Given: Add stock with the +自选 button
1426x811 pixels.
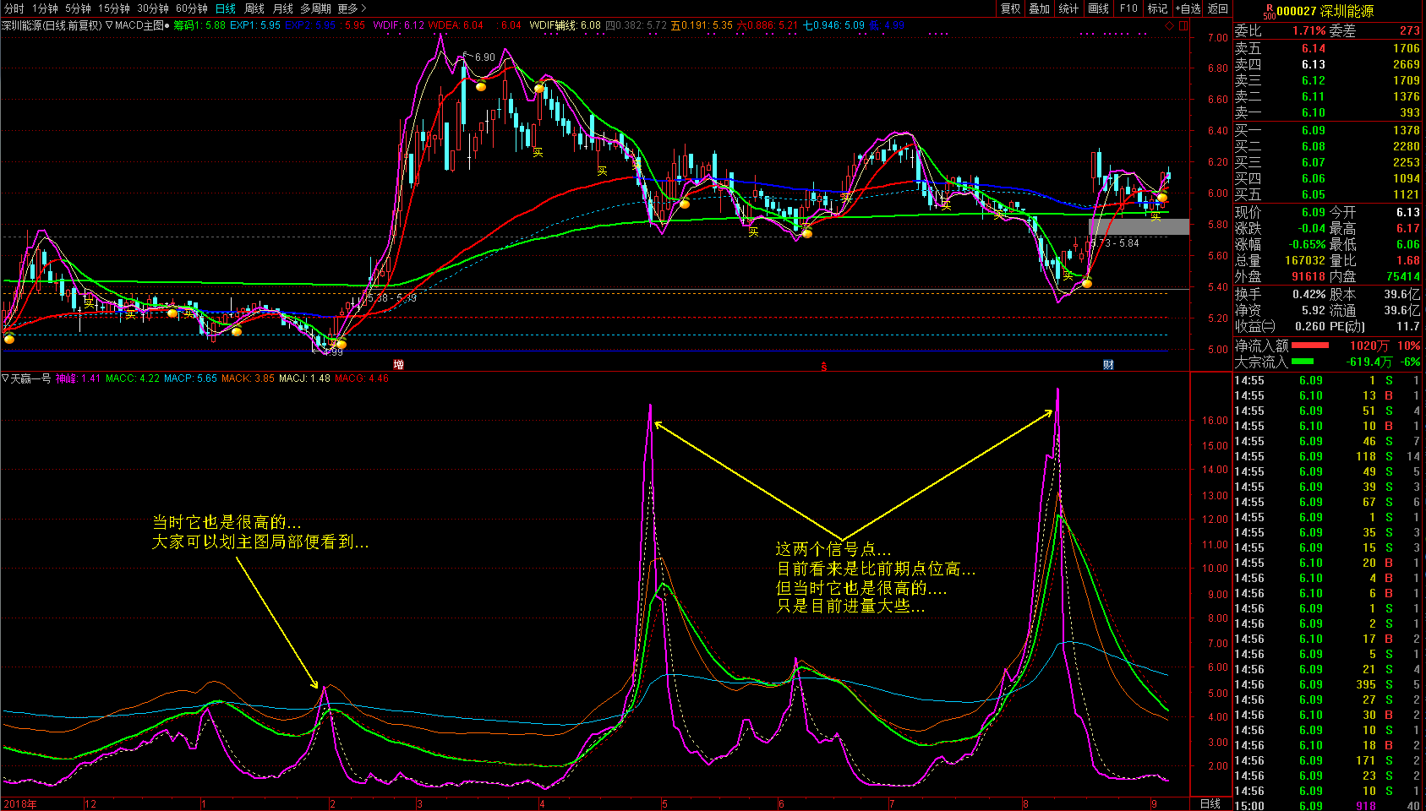Looking at the screenshot, I should click(1188, 8).
